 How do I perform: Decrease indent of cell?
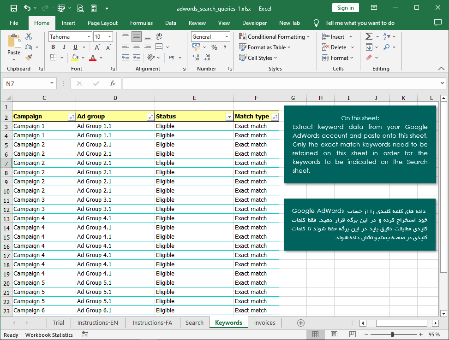[x=126, y=58]
